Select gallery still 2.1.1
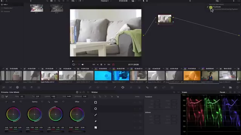The height and width of the screenshot is (135, 241). (37, 8)
